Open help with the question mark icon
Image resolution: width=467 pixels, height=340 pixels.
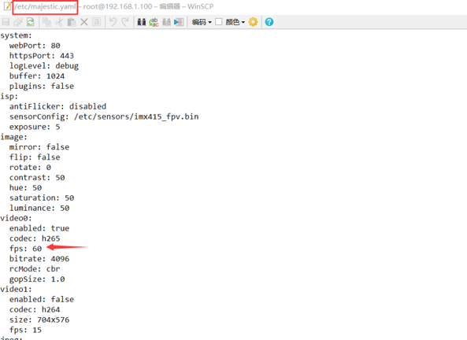[269, 22]
